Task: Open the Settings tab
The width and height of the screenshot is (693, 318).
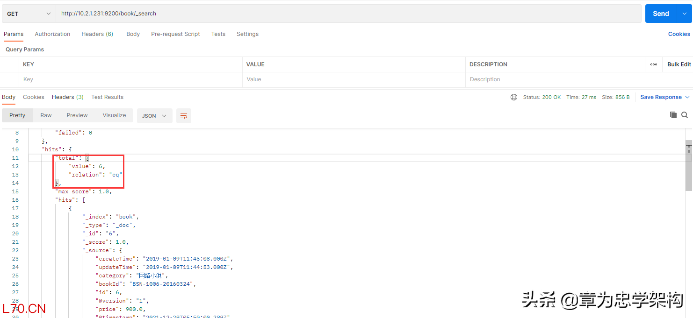Action: 247,34
